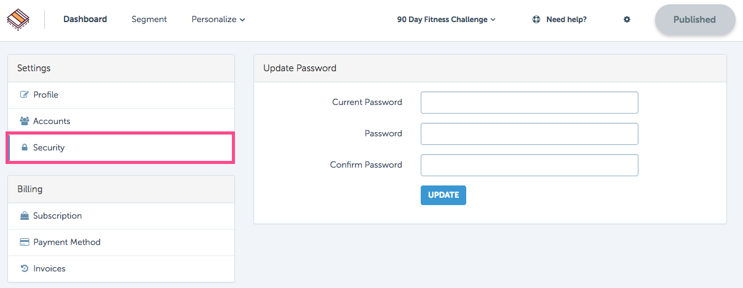Expand the Personalize dropdown menu

click(218, 20)
